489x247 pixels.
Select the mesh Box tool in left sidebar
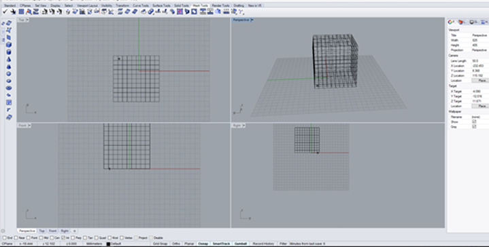tap(9, 45)
